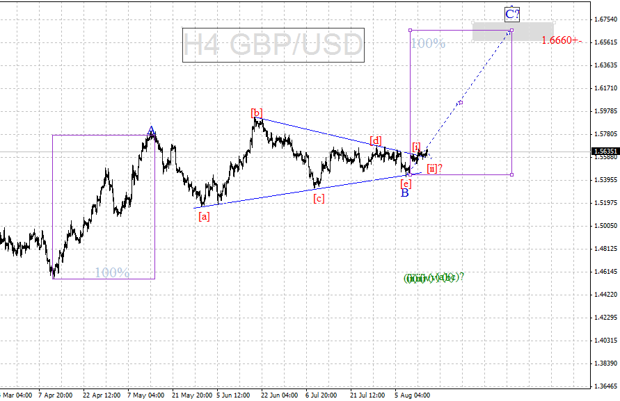The image size is (620, 401).
Task: Click the 5 Jun 12:00 time axis label
Action: coord(233,395)
